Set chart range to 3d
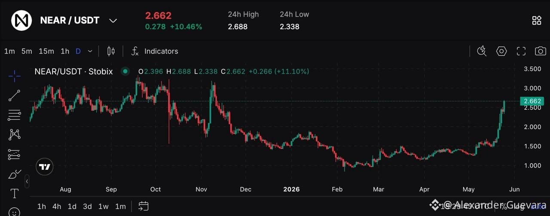550x216 pixels. pyautogui.click(x=87, y=207)
